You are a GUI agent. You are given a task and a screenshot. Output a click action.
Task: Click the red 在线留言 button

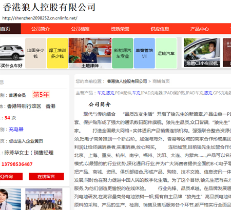click(46, 177)
